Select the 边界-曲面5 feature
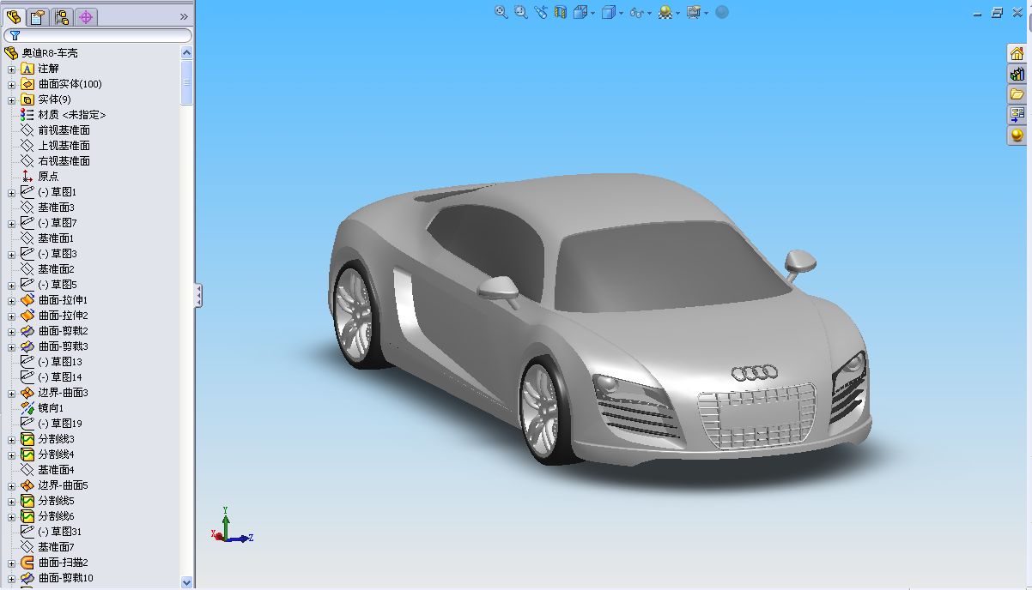Viewport: 1032px width, 590px height. tap(63, 485)
